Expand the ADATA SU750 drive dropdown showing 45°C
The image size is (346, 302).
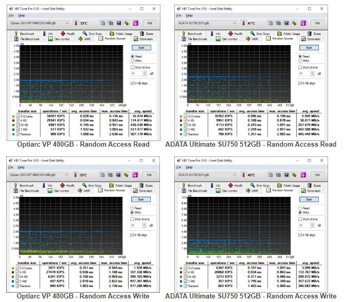click(x=235, y=175)
